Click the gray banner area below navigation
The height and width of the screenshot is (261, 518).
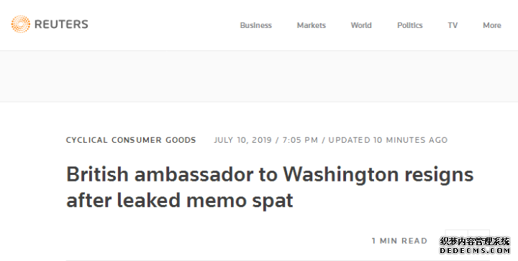pos(259,76)
